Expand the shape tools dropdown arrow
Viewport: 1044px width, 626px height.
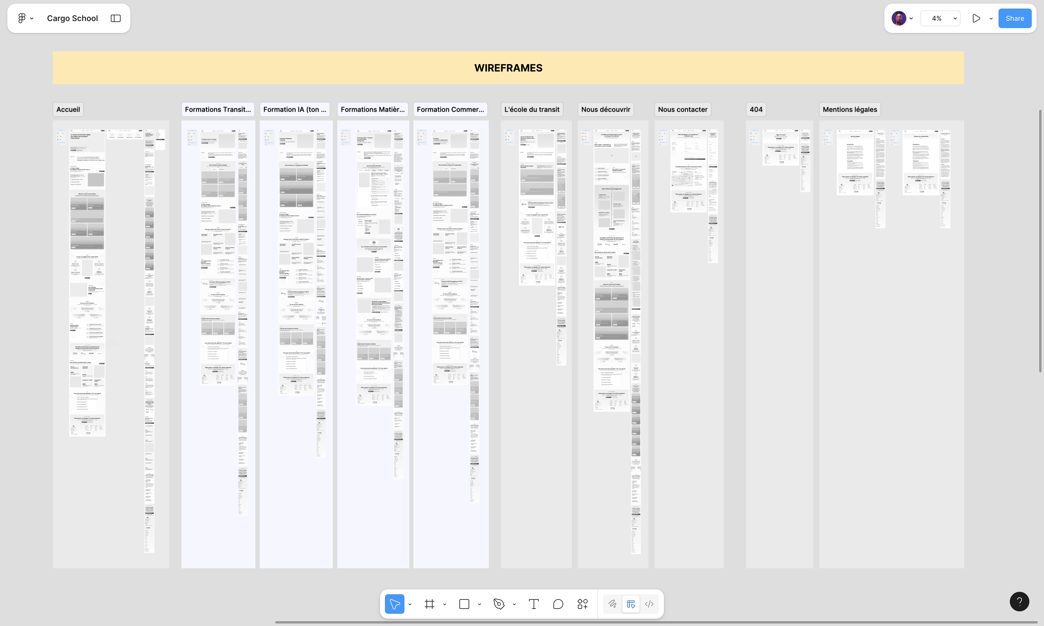pyautogui.click(x=479, y=604)
